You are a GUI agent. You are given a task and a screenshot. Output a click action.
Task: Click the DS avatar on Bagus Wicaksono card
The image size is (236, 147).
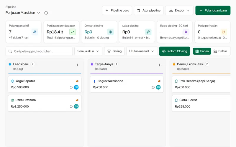(158, 87)
